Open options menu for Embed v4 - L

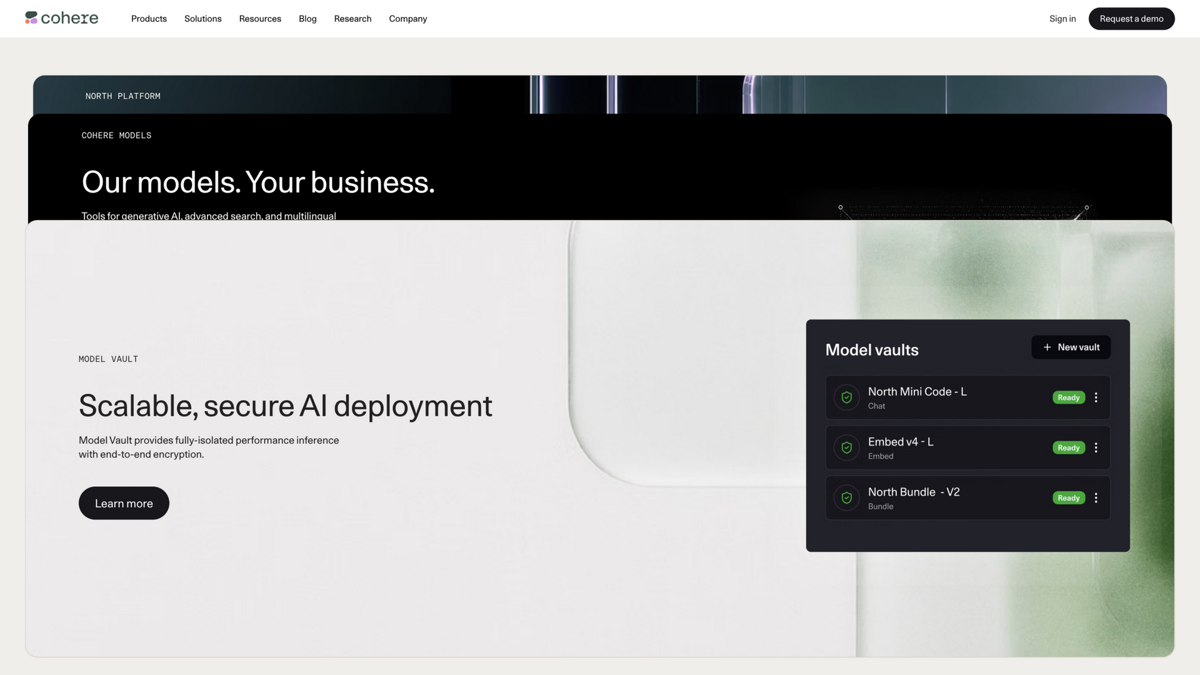point(1096,447)
